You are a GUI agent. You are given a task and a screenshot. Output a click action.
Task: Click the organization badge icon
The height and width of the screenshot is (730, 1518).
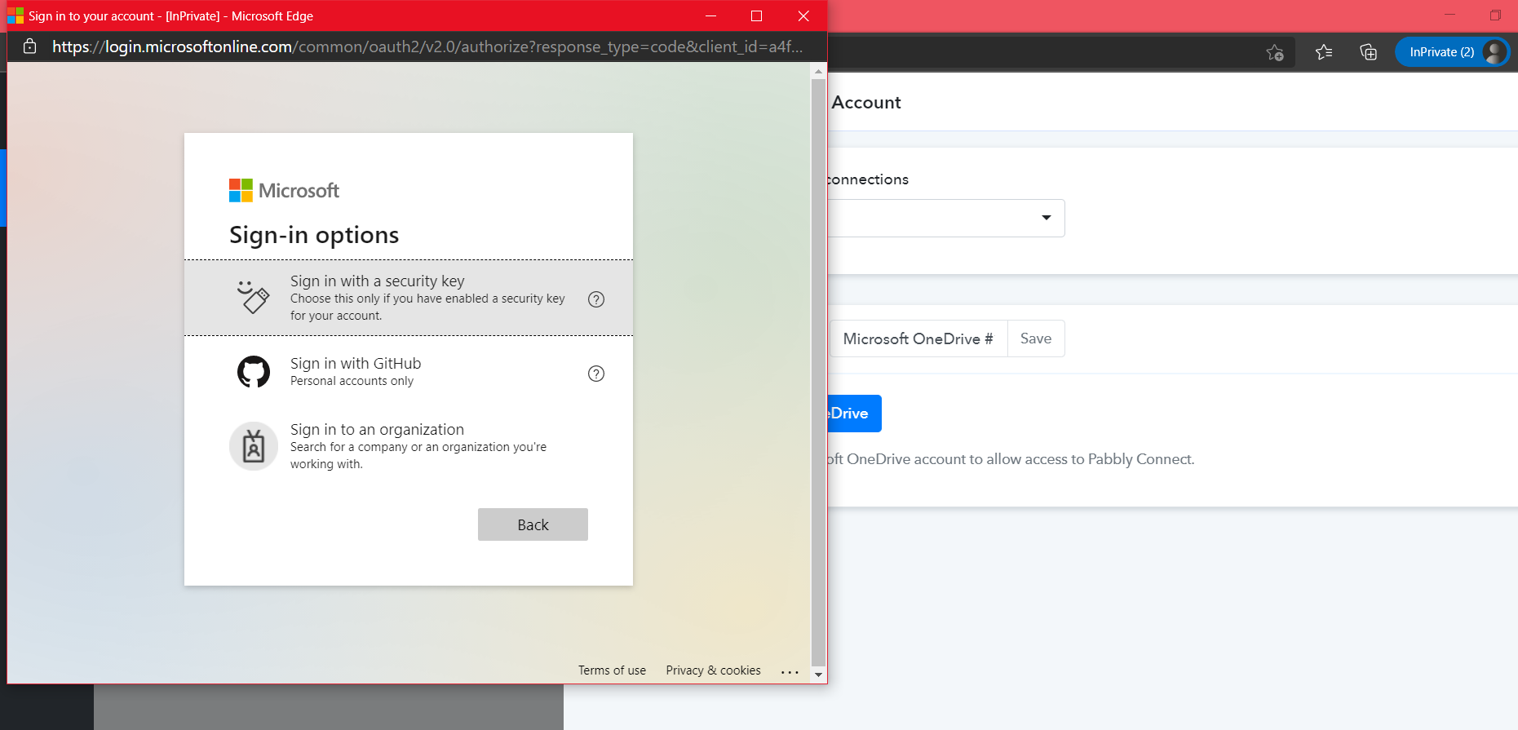point(254,446)
